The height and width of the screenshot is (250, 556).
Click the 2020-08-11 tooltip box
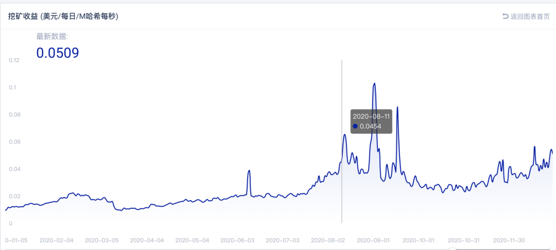click(371, 121)
